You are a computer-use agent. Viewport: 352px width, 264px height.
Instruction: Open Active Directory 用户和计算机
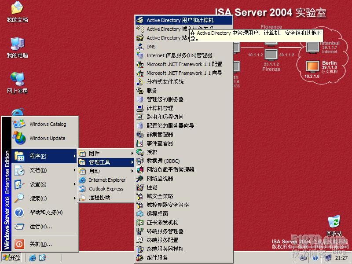point(184,20)
